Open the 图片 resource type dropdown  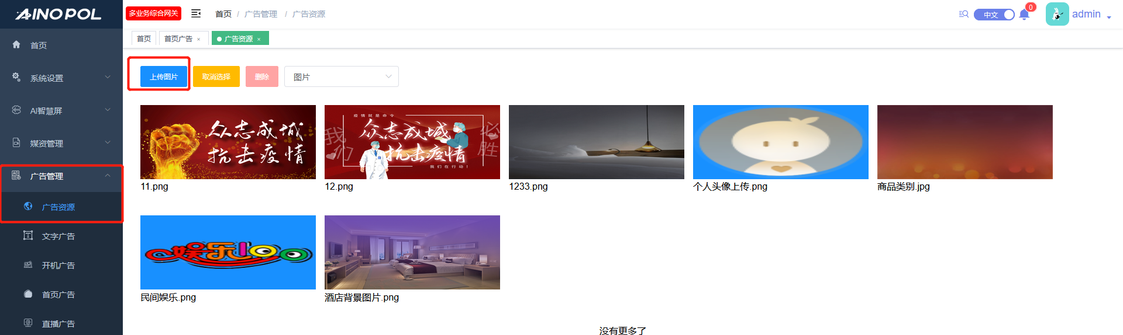pos(341,76)
